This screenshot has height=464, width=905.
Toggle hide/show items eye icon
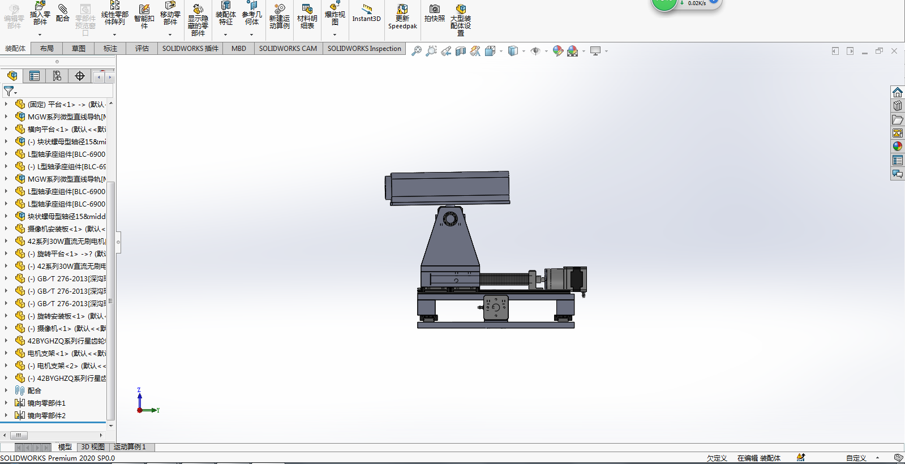pos(535,51)
